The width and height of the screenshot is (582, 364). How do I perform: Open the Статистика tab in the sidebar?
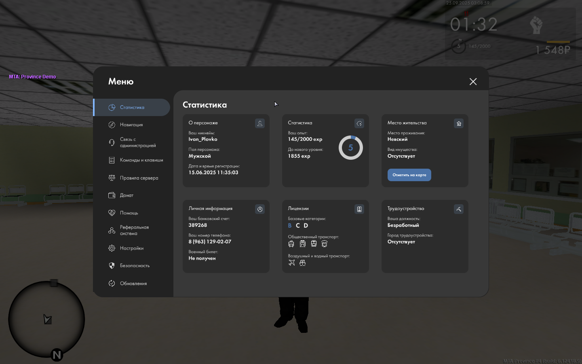[132, 107]
